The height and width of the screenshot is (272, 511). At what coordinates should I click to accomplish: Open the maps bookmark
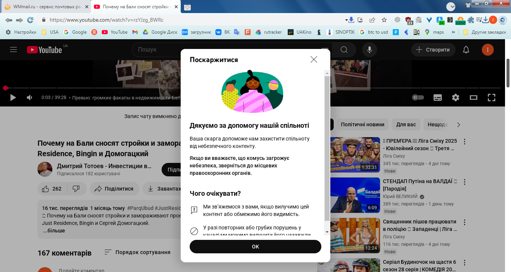click(434, 32)
